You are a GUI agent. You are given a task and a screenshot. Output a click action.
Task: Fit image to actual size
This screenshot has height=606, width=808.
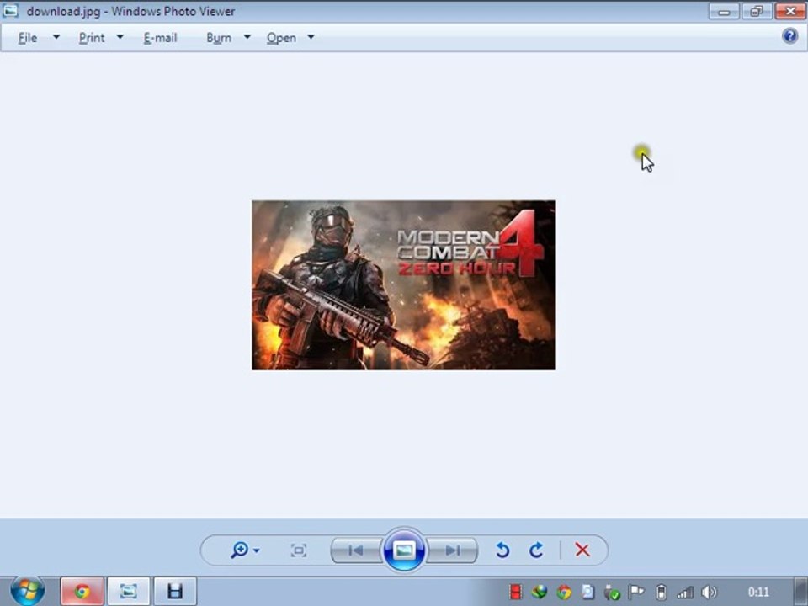(x=298, y=550)
